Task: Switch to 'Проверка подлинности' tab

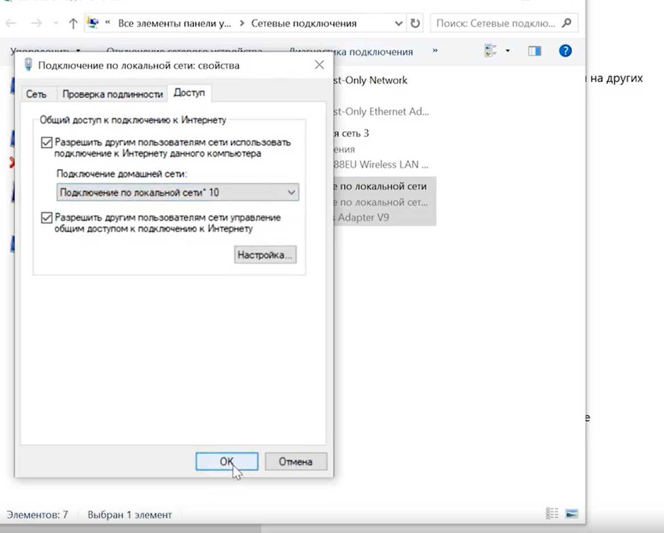Action: 113,94
